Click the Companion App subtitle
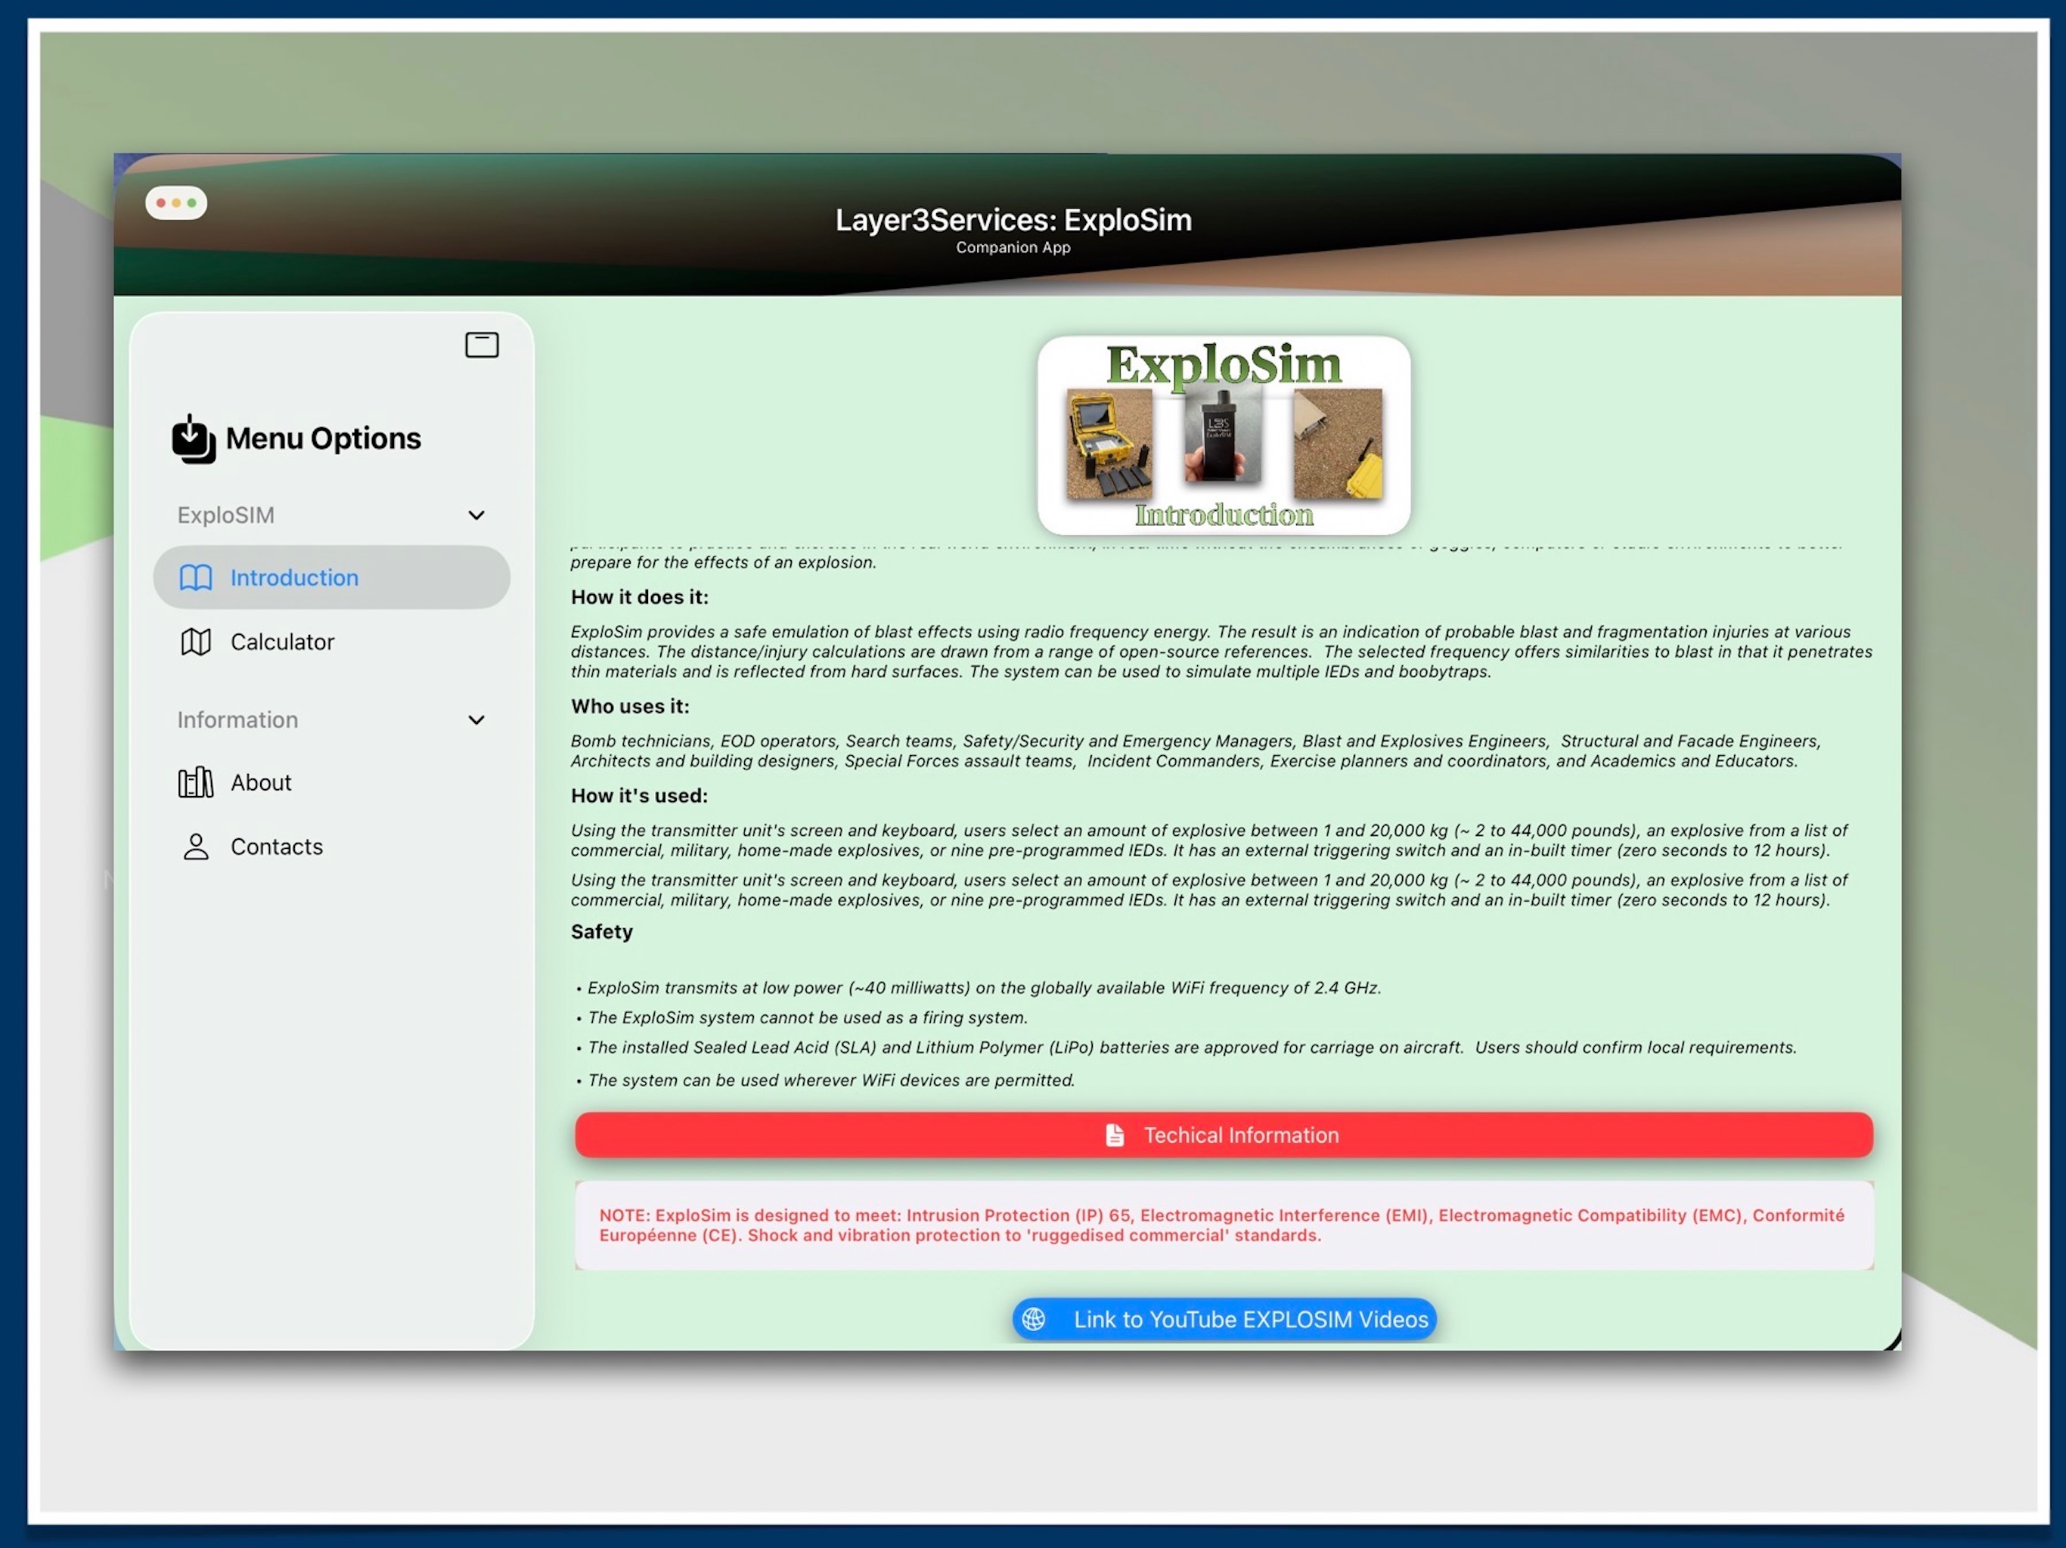This screenshot has width=2066, height=1548. [1013, 247]
